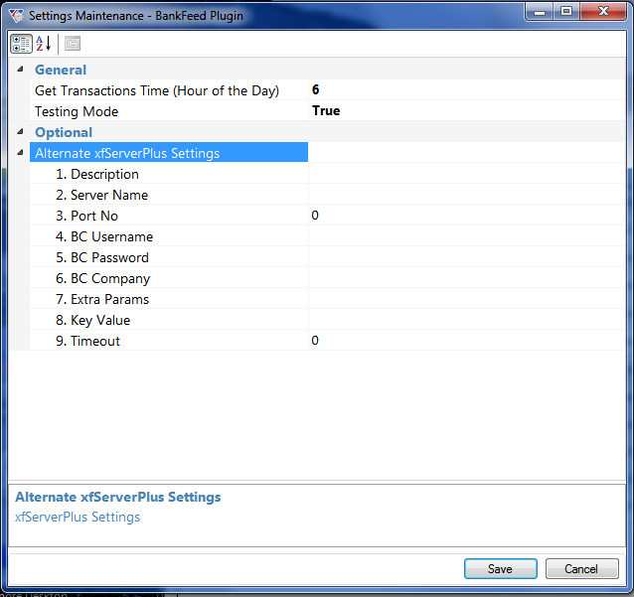Open Property Pages toolbar icon

[73, 44]
